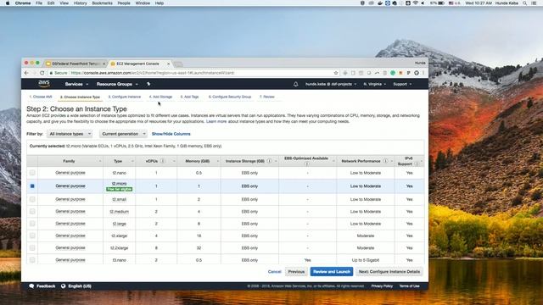Open the Type column filter arrow

point(132,161)
